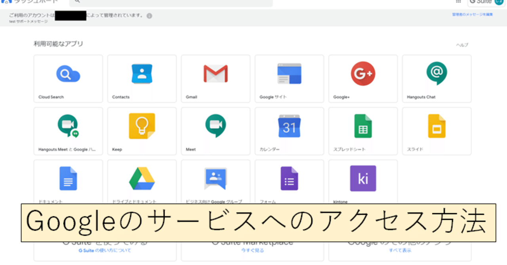Click the すべて表示 link
This screenshot has width=507, height=265.
tap(400, 250)
